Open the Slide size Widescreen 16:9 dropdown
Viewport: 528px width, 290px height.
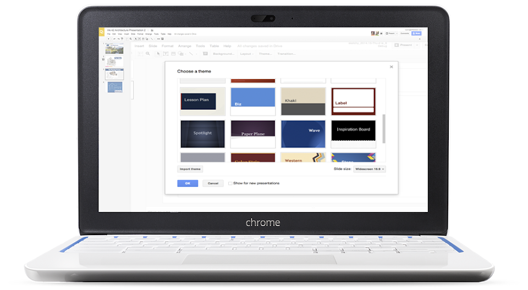[x=370, y=169]
